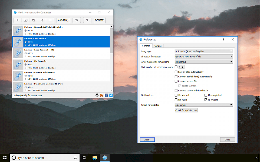Click the Twitter share icon
This screenshot has width=260, height=162.
(x=111, y=95)
